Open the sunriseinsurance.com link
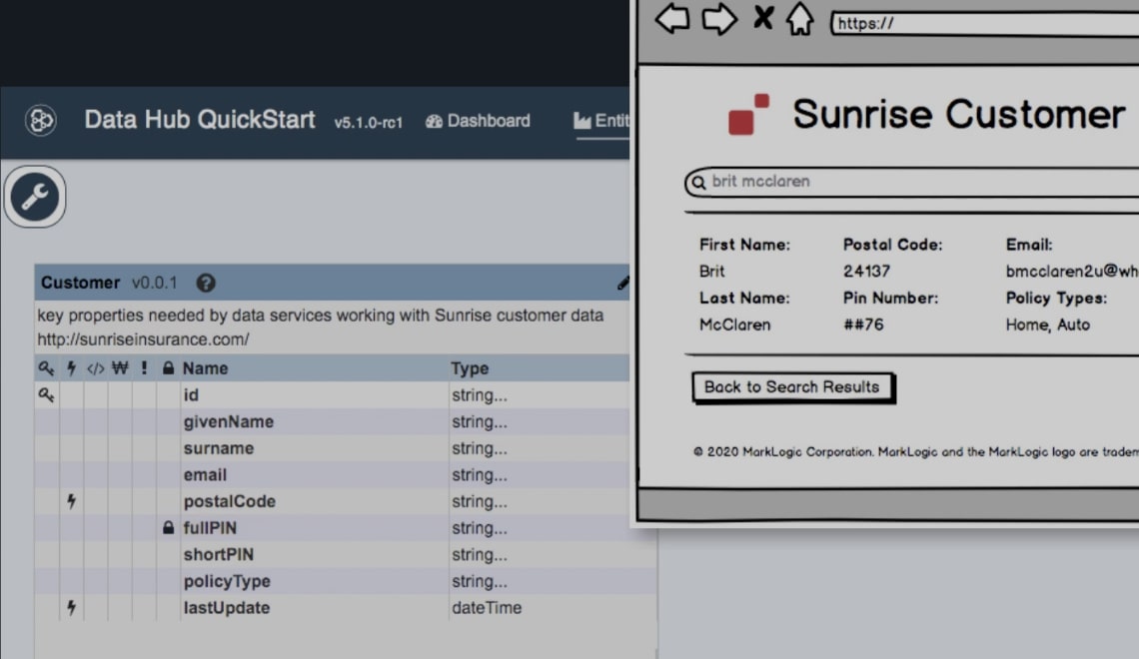 click(143, 339)
